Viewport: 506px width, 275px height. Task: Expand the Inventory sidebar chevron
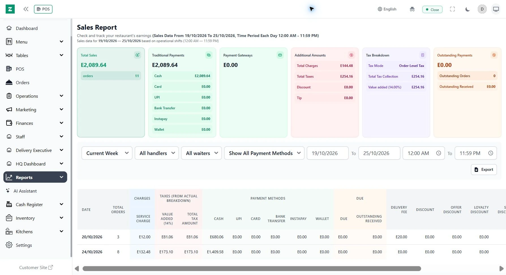61,218
